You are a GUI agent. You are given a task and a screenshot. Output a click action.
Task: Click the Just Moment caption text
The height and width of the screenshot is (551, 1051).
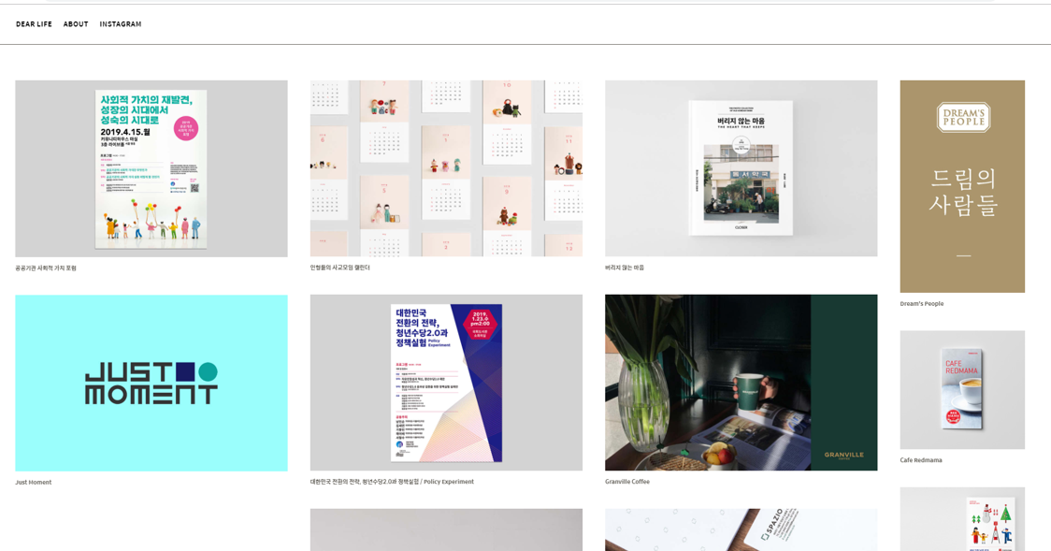[x=34, y=482]
